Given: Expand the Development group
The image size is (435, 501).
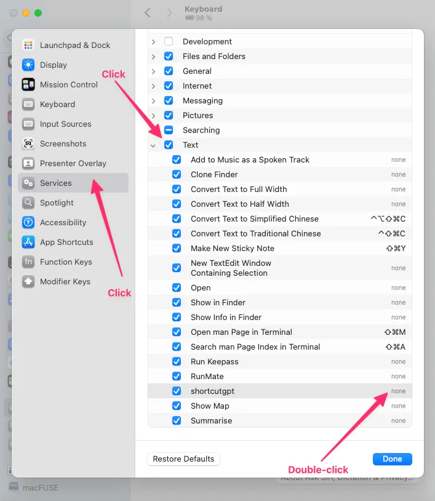Looking at the screenshot, I should coord(154,42).
